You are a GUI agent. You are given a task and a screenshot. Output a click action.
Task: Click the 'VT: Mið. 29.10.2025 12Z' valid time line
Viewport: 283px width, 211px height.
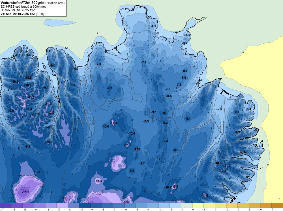(x=18, y=14)
